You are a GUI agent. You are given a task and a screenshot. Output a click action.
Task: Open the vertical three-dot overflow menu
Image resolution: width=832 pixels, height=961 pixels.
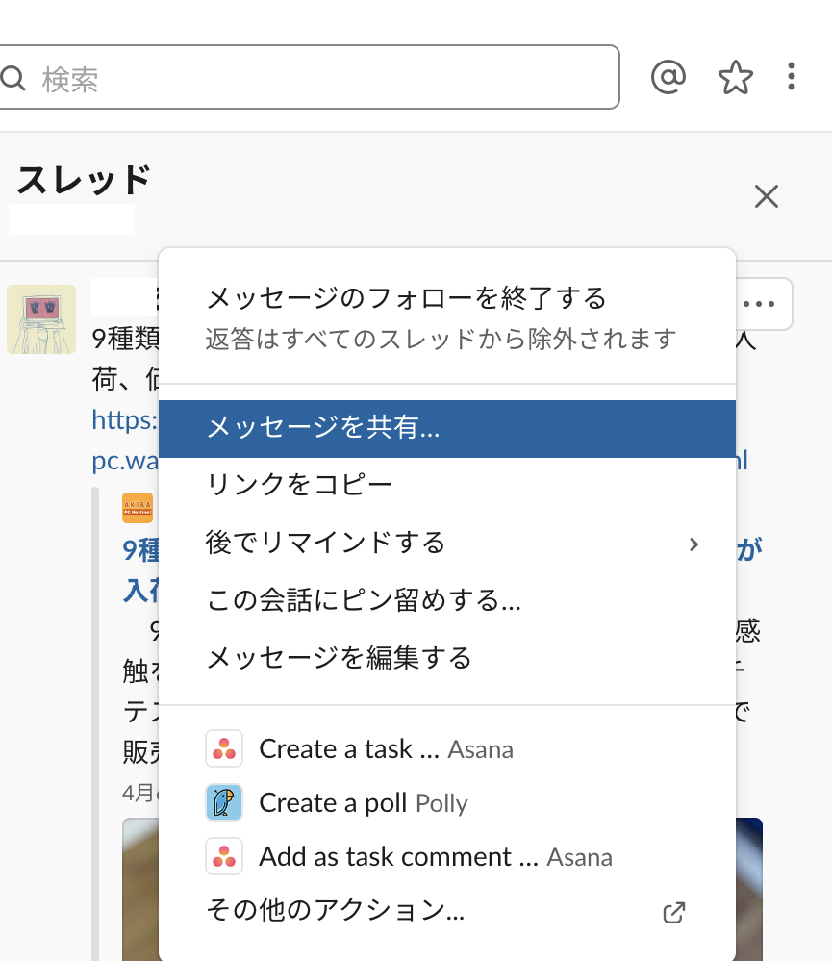point(791,77)
